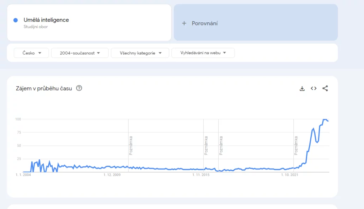Click the 25 value on the y-axis
Viewport: 364px width, 209px height.
(19, 159)
